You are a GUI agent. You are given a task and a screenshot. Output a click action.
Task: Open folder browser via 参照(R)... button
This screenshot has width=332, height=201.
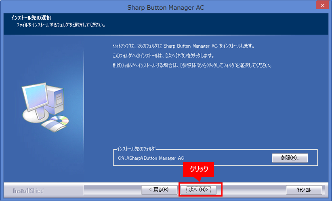[x=290, y=158]
